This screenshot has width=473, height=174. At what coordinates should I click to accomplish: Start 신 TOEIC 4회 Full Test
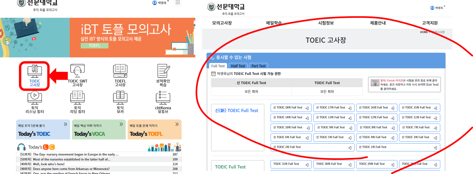377,137
